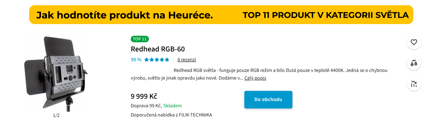The image size is (440, 123).
Task: Click the 95 % rating score
Action: (136, 60)
